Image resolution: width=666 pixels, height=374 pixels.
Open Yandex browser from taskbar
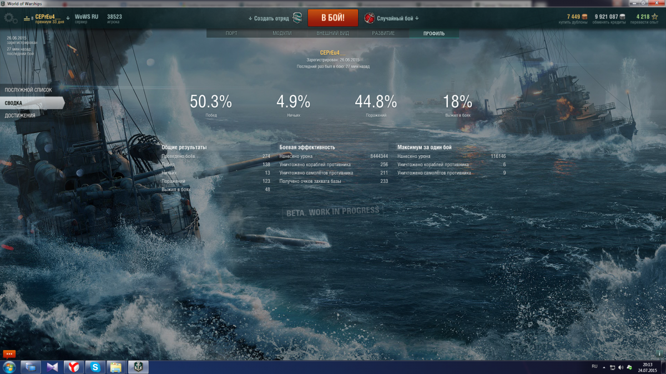click(74, 367)
